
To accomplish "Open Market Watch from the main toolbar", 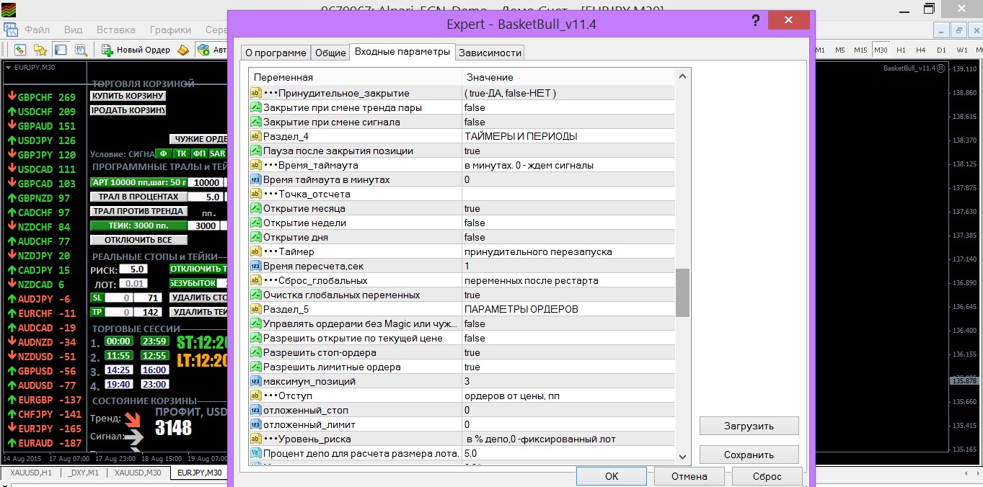I will [x=20, y=50].
